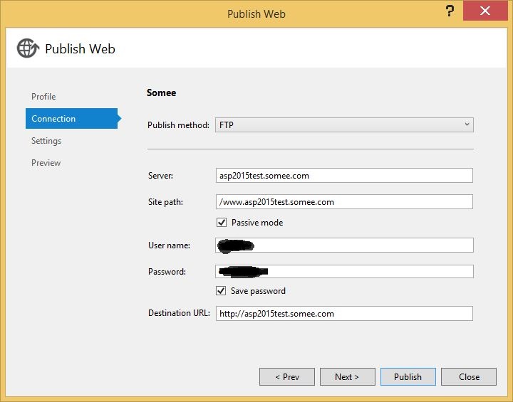Click the Publish method label
This screenshot has width=513, height=402.
[178, 125]
